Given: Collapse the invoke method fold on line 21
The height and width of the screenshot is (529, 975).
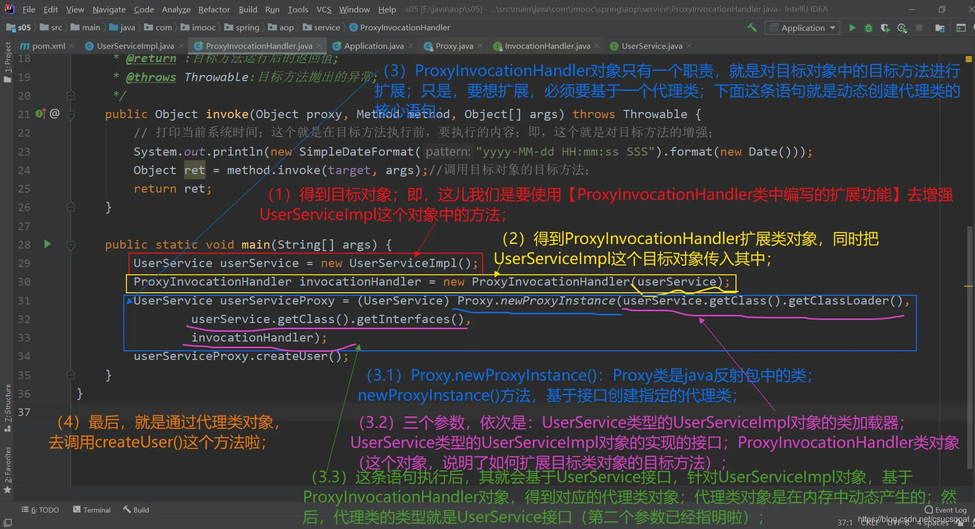Looking at the screenshot, I should pos(71,114).
